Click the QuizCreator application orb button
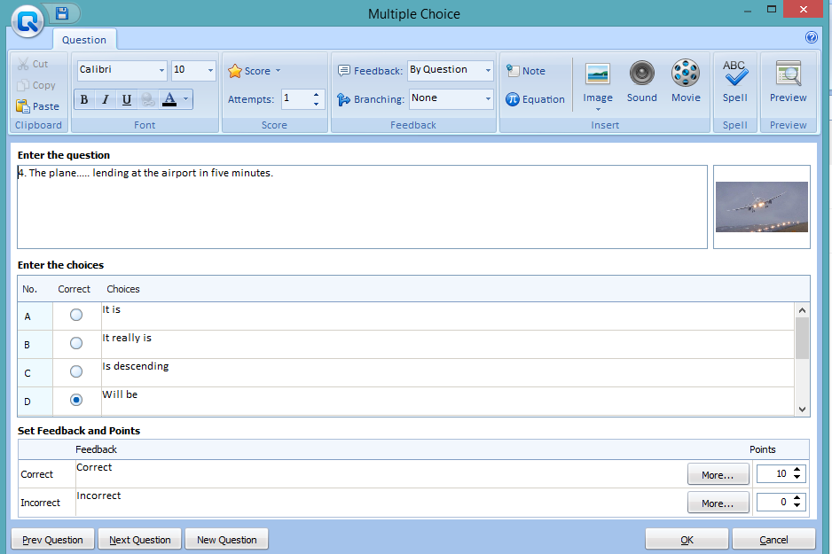Viewport: 832px width, 554px height. pos(27,22)
